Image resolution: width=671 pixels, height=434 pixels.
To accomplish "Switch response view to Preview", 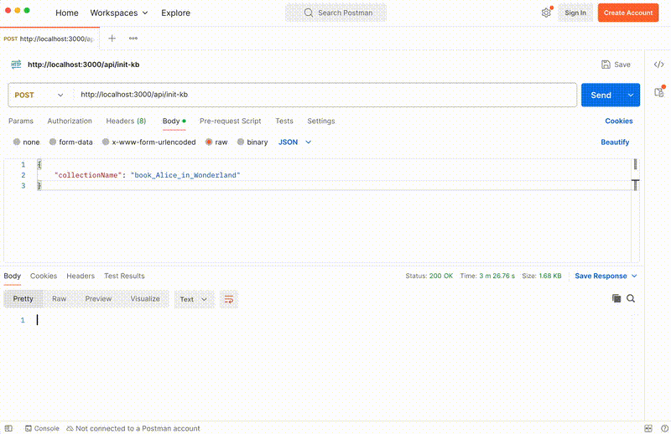I will pos(98,299).
